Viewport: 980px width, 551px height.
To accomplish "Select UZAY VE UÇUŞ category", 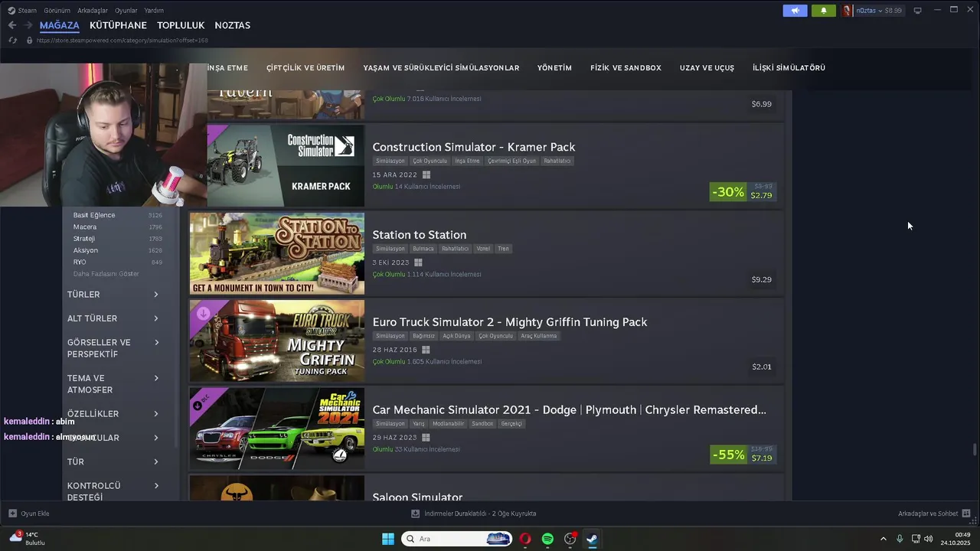I will click(707, 68).
